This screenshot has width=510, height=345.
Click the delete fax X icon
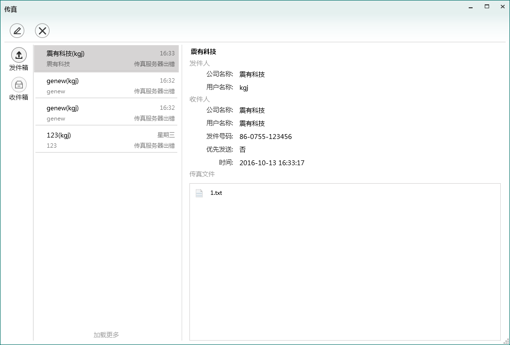(42, 31)
